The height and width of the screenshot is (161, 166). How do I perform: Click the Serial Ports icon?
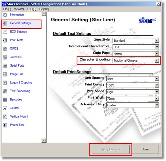5,66
